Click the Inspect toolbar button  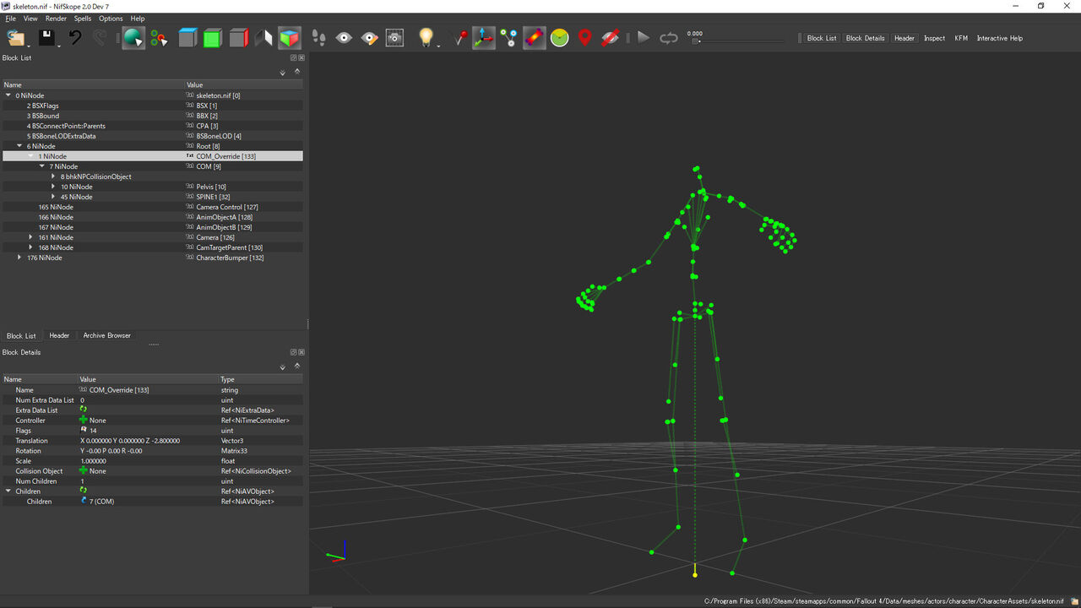coord(934,38)
